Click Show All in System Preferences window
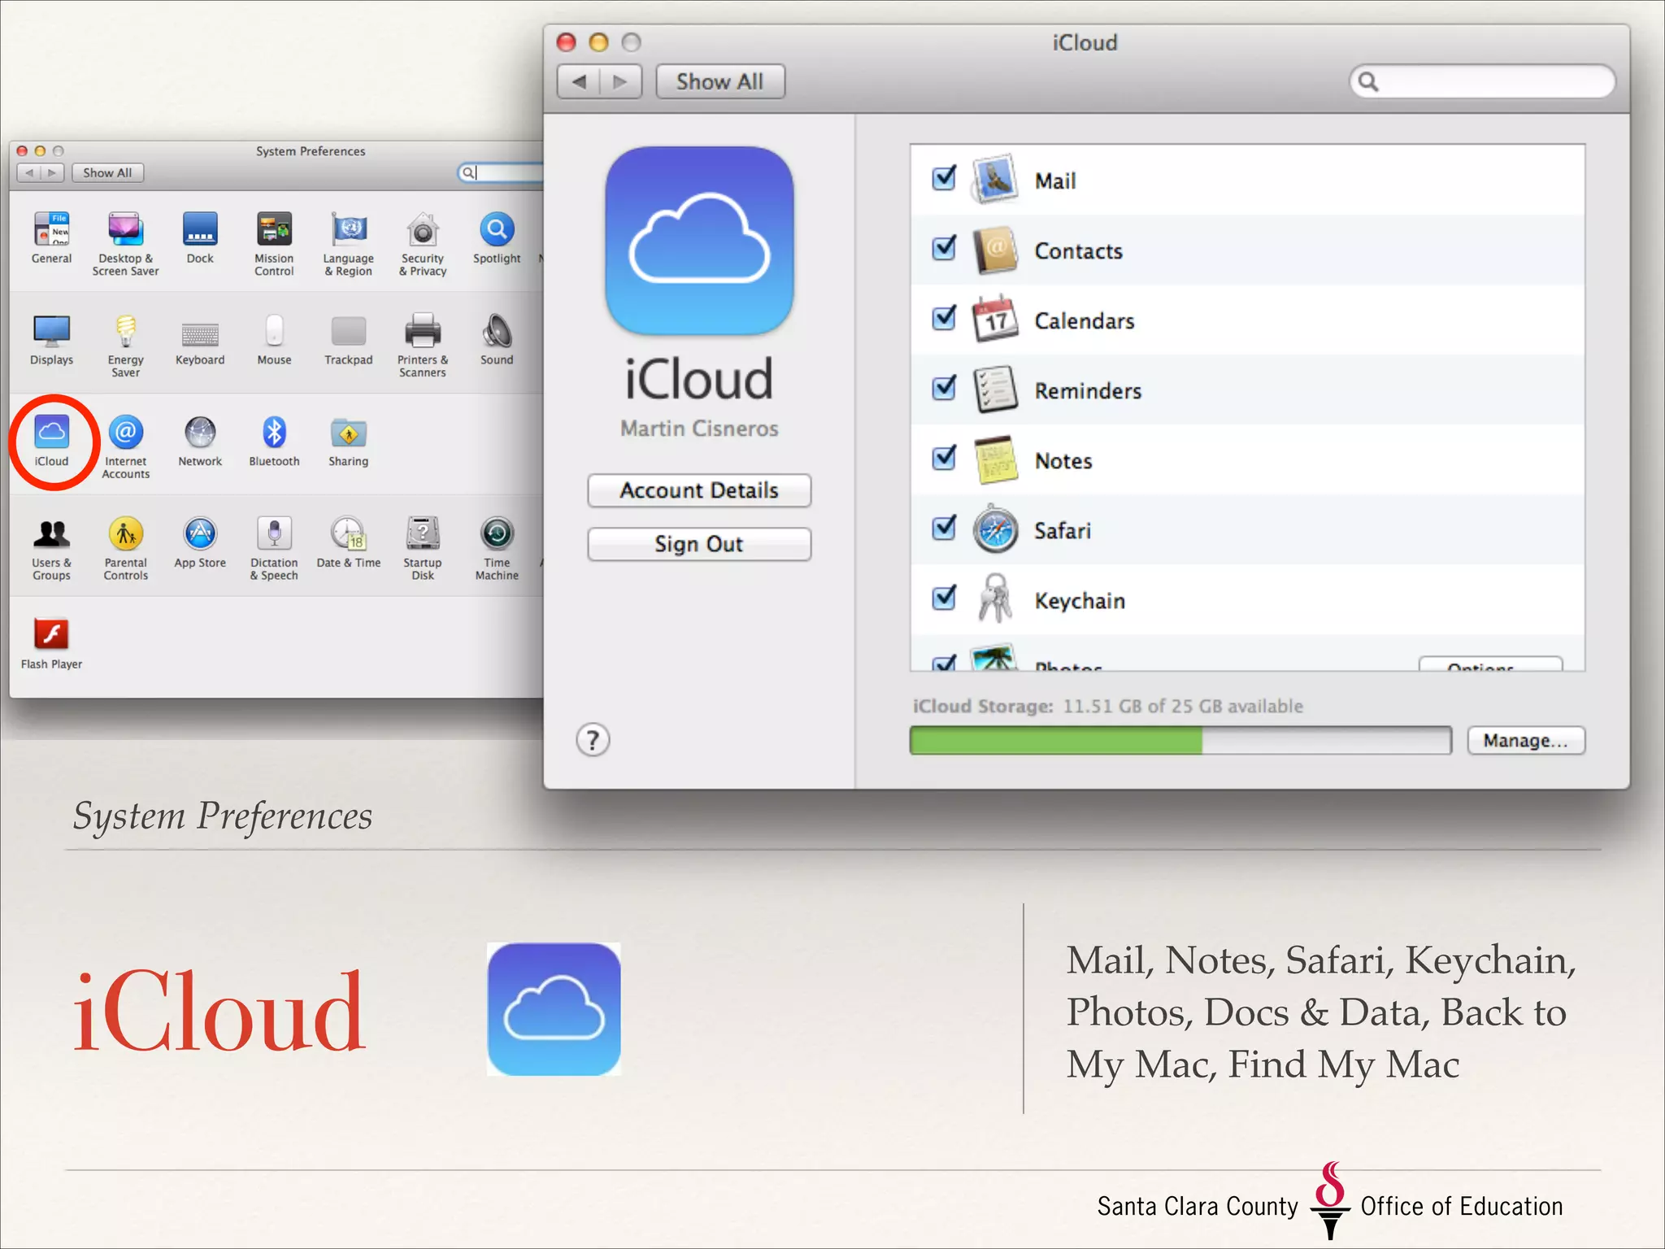Image resolution: width=1665 pixels, height=1249 pixels. point(107,173)
